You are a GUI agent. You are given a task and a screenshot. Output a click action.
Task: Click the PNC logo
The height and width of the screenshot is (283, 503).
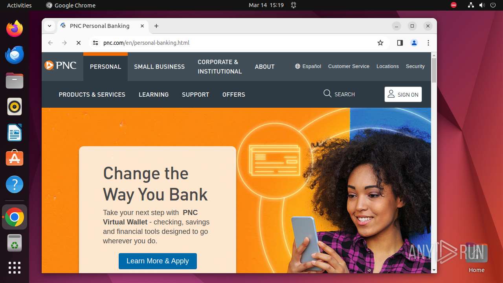click(x=61, y=65)
